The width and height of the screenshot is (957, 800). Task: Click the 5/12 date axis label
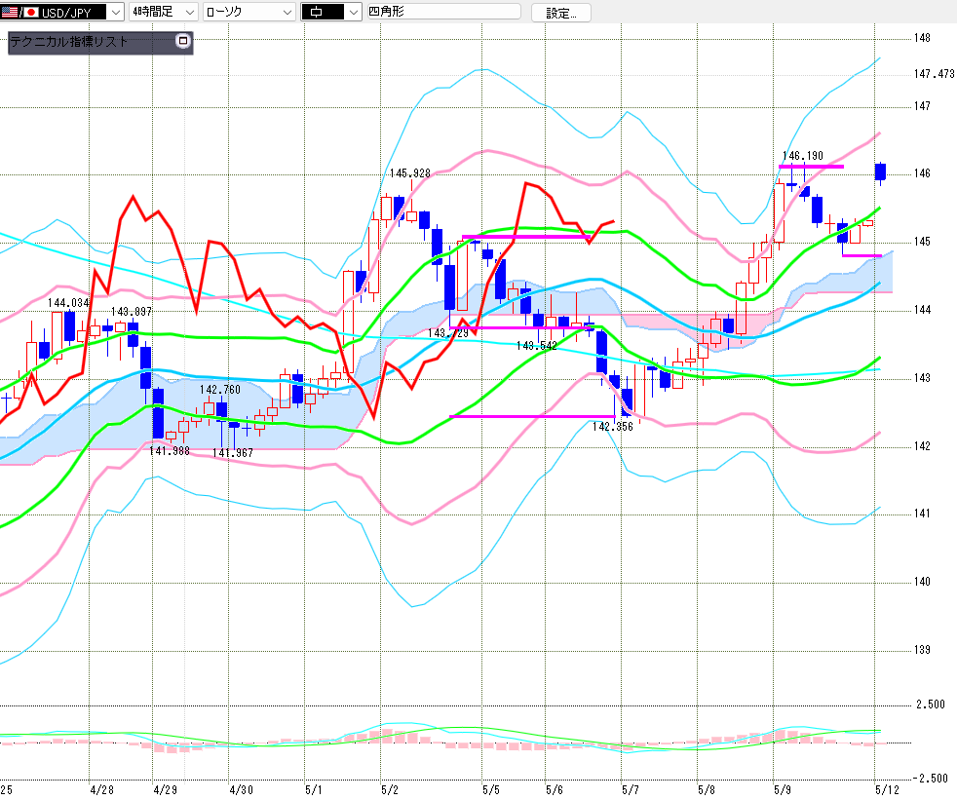888,789
